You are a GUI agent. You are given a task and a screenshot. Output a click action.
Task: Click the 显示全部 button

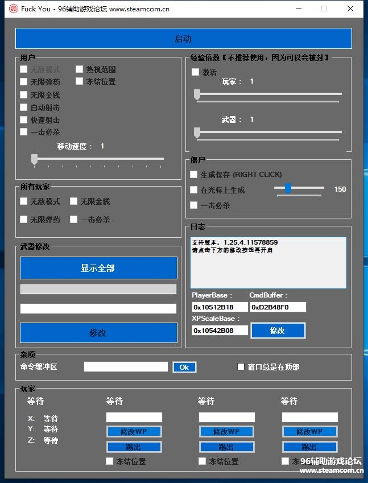(98, 268)
